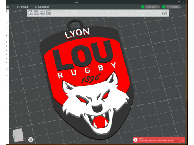Select the greyed Assemble tool icon
The image size is (194, 145).
(148, 13)
